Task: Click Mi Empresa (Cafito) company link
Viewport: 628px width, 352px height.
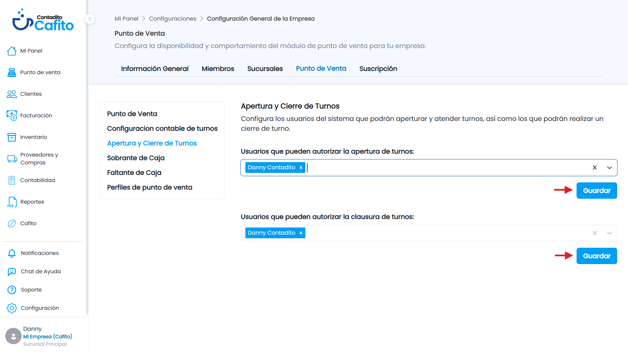Action: (48, 336)
